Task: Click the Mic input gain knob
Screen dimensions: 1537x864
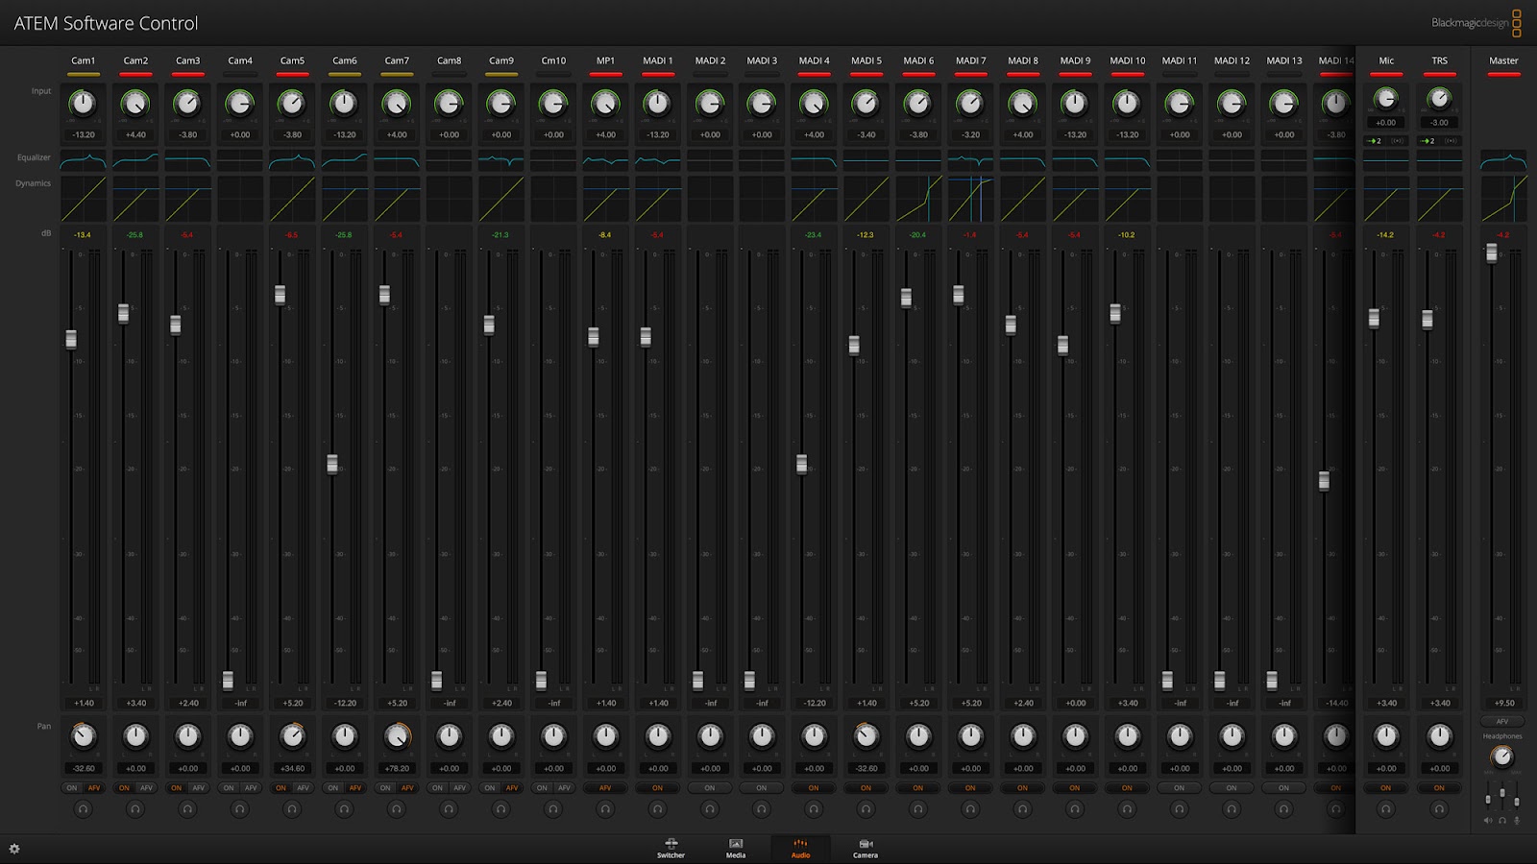Action: click(1386, 98)
